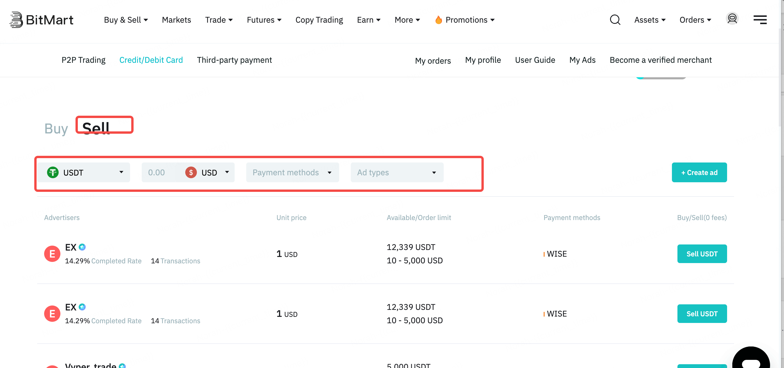Viewport: 784px width, 368px height.
Task: Open the search magnifier icon
Action: pos(615,20)
